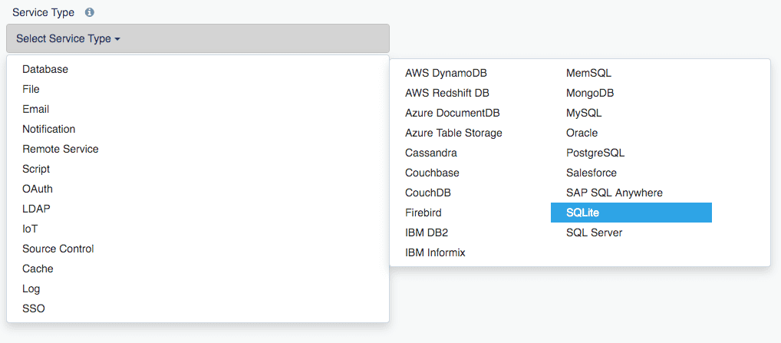The image size is (781, 343).
Task: Select the highlighted SQLite option
Action: (x=631, y=213)
